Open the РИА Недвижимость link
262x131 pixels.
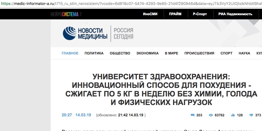tap(235, 14)
